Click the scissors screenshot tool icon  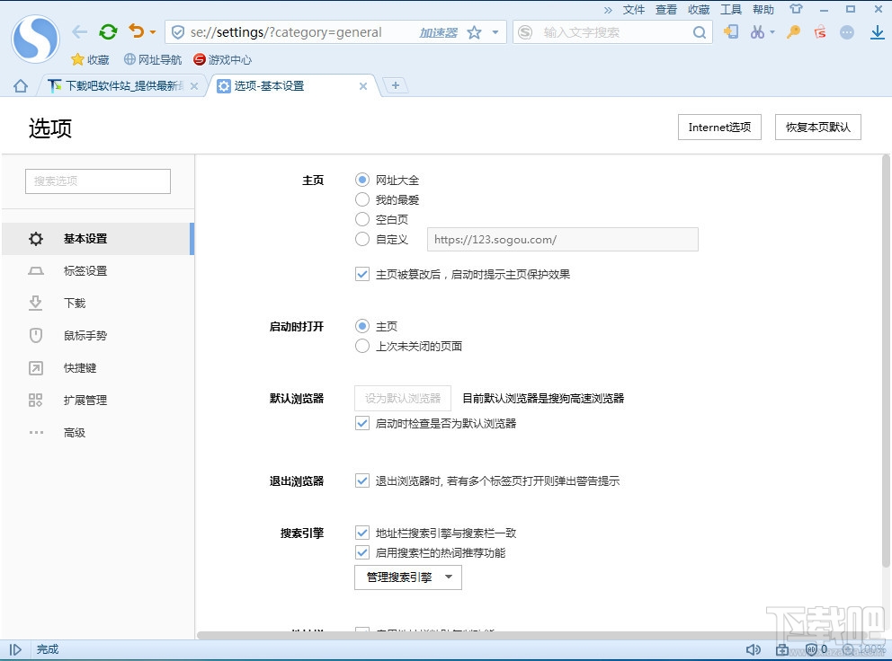pyautogui.click(x=757, y=31)
